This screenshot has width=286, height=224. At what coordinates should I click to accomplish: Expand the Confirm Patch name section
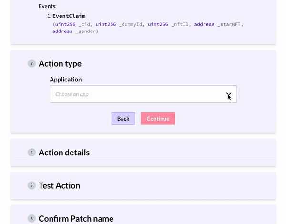point(76,218)
